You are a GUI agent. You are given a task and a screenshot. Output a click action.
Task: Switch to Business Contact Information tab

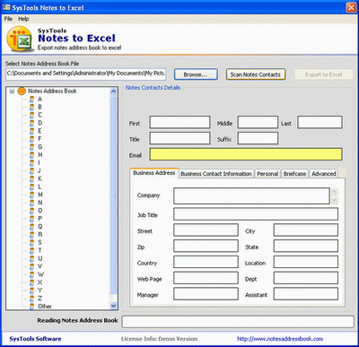pos(216,174)
